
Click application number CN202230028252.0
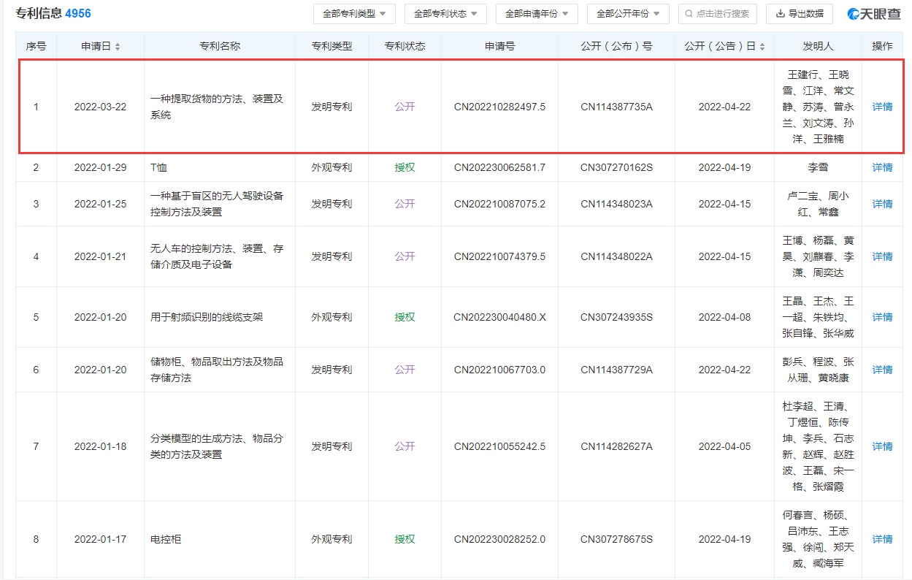(x=499, y=539)
